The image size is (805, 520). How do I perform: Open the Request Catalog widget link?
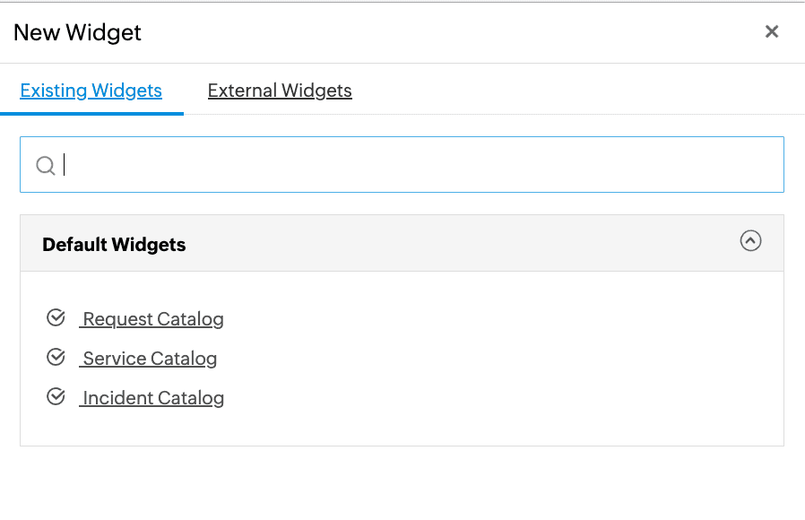[152, 319]
